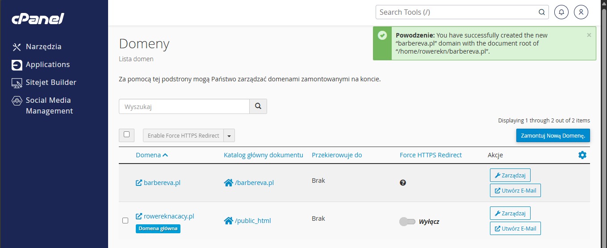Check the select-all domains checkbox

click(126, 135)
